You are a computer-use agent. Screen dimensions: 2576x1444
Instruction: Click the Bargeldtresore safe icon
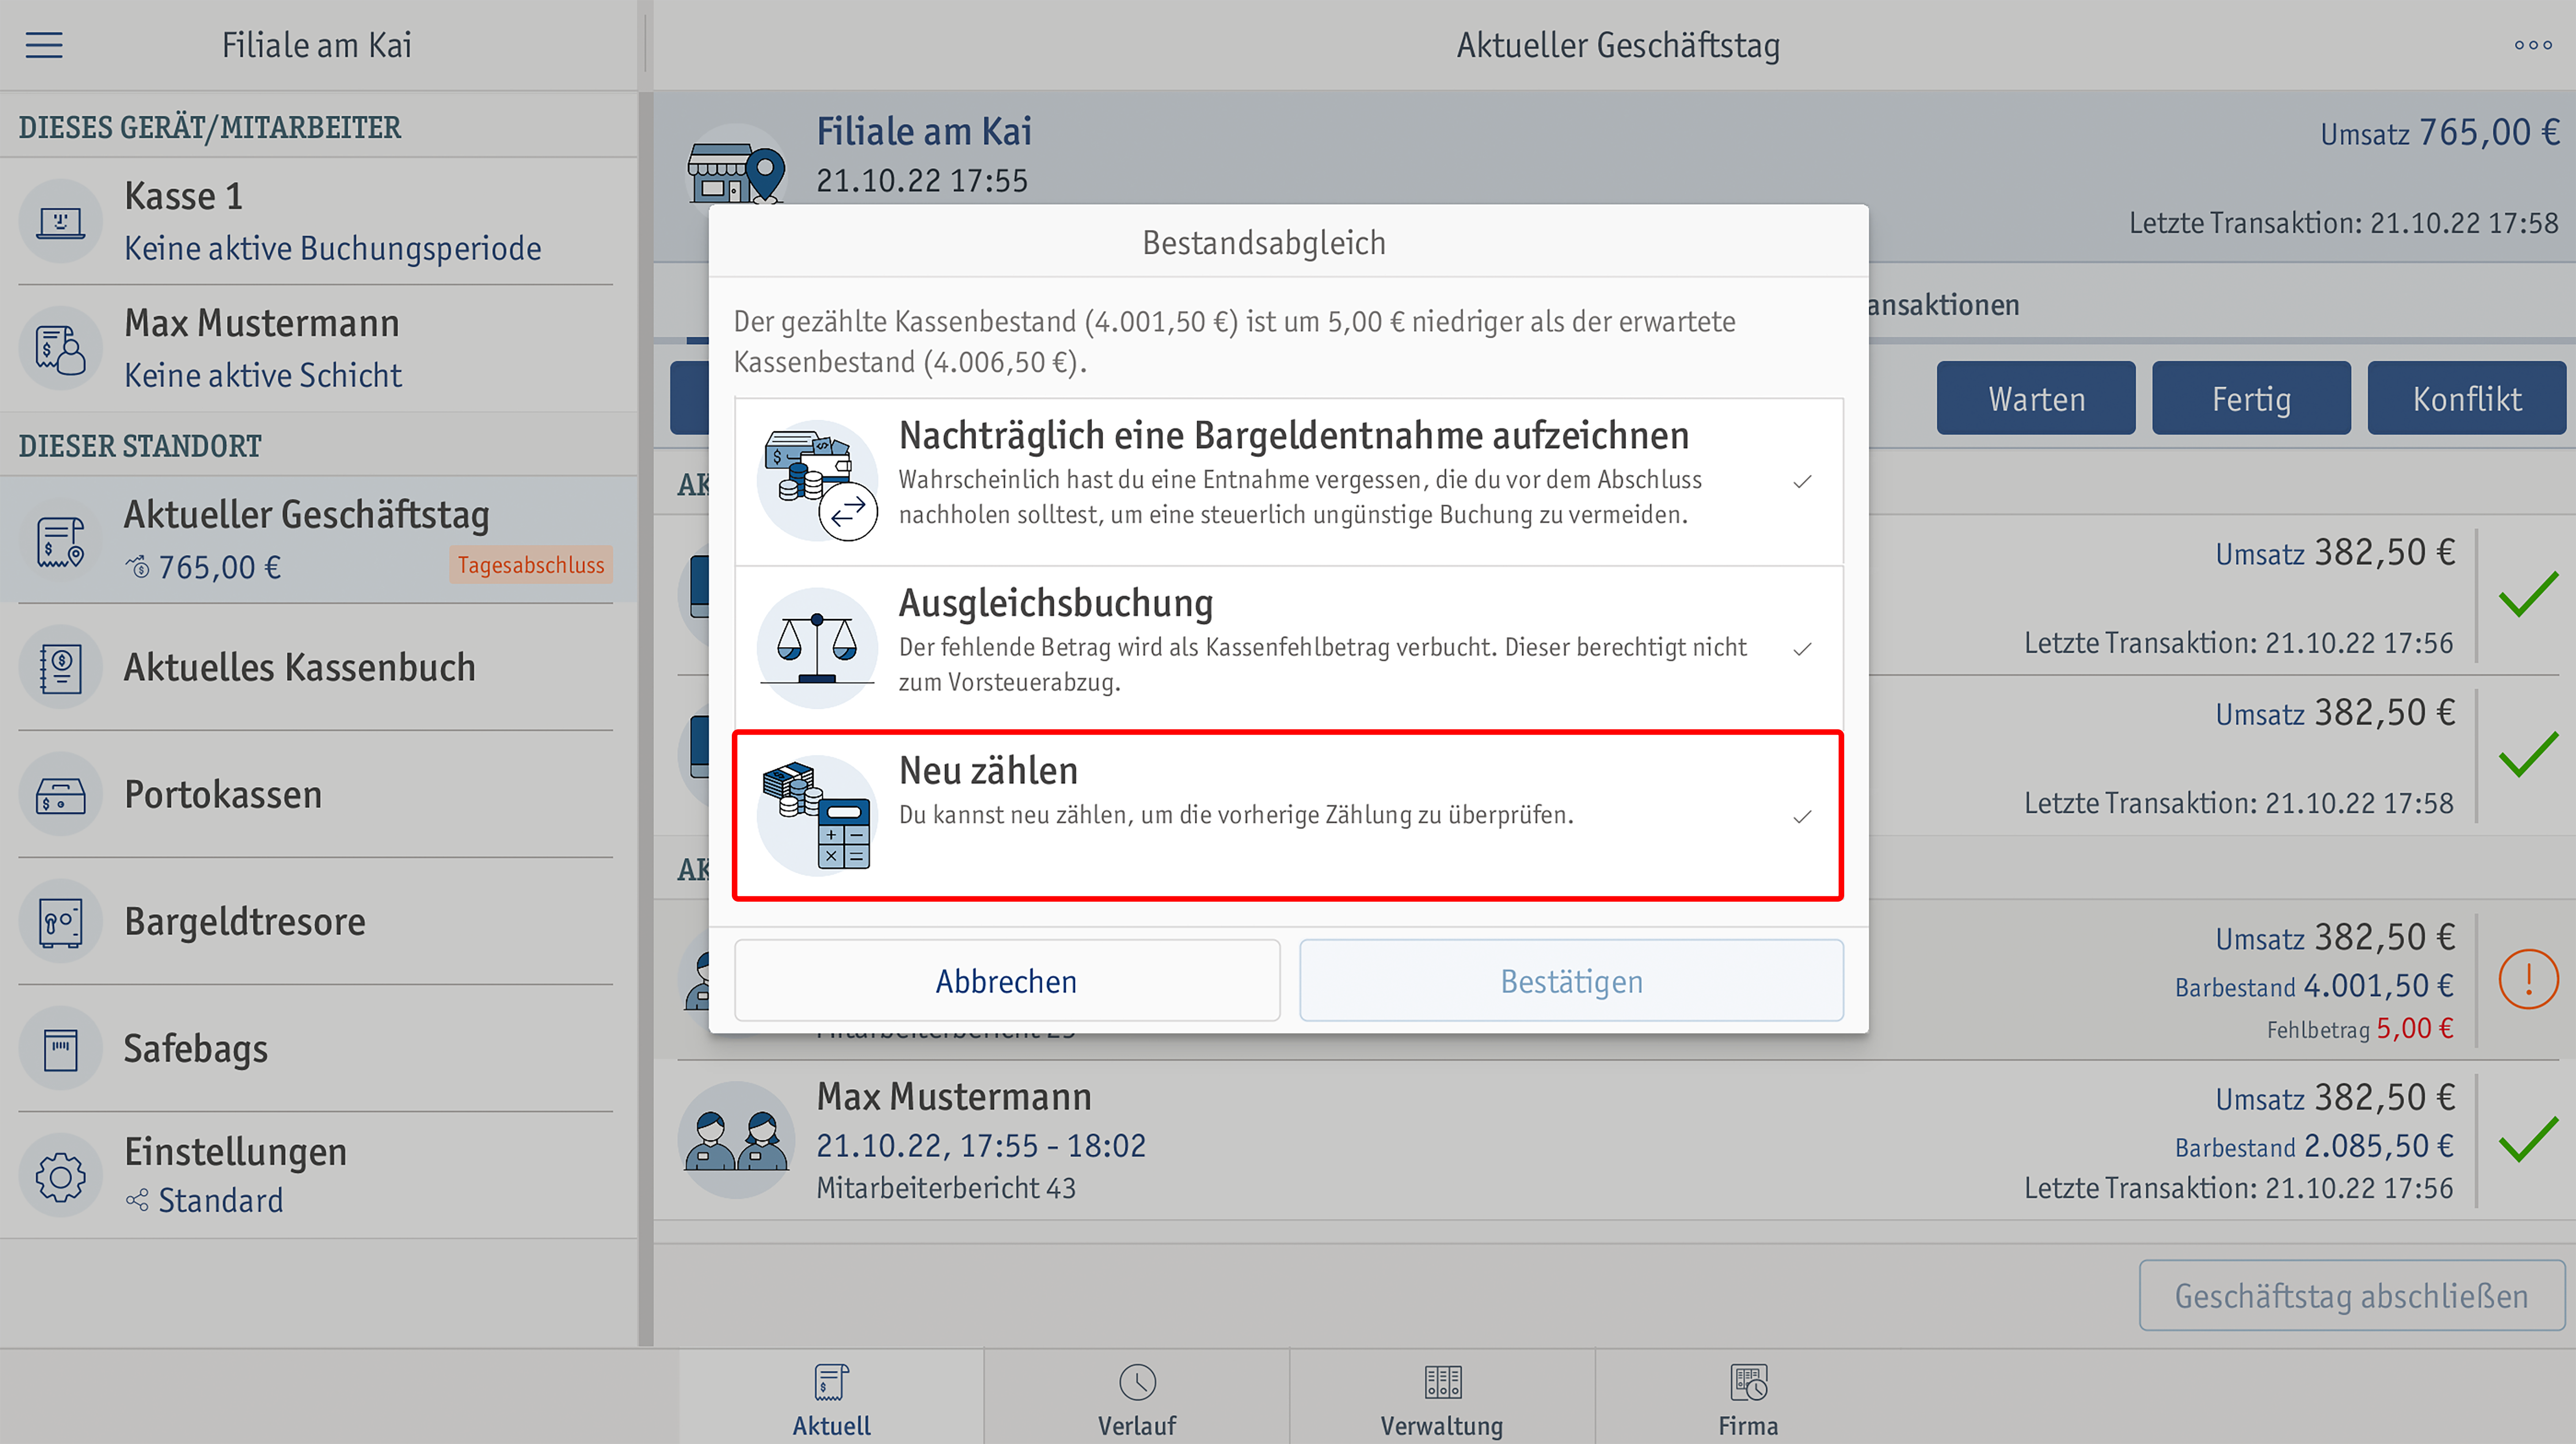pyautogui.click(x=60, y=922)
